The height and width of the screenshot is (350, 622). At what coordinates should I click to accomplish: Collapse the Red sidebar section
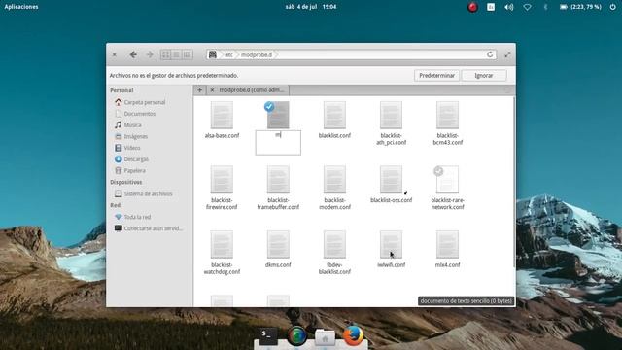pyautogui.click(x=116, y=205)
